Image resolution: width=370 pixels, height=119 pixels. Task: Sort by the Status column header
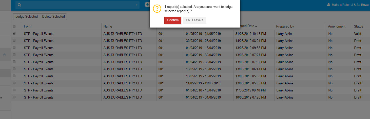point(358,27)
